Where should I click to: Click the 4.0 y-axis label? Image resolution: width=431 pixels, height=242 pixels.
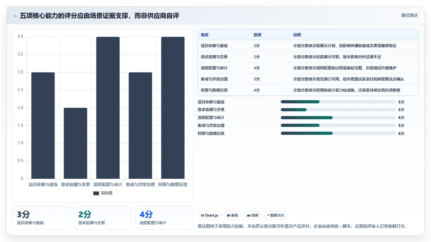[x=21, y=37]
